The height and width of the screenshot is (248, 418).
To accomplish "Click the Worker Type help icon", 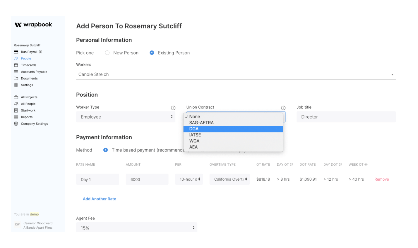I will click(173, 108).
